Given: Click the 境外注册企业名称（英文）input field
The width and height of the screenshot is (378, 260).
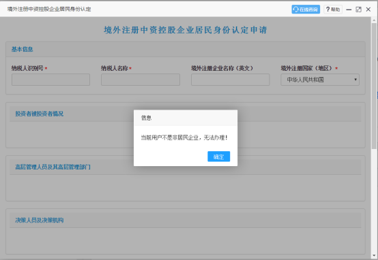Looking at the screenshot, I should click(x=230, y=80).
